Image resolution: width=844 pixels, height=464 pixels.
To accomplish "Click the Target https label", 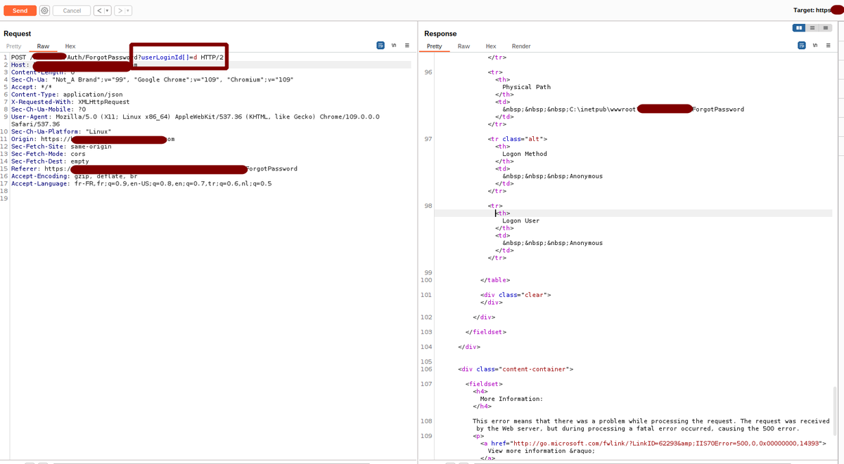I will [814, 11].
